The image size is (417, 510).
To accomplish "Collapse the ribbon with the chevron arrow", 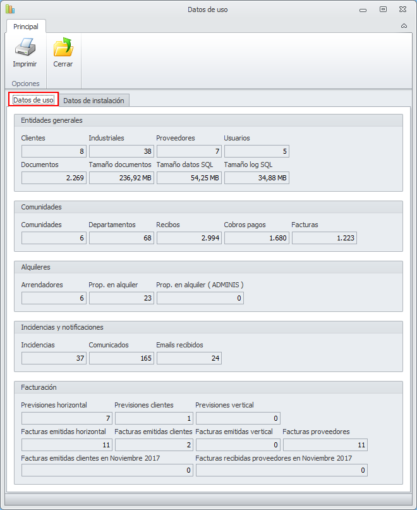I will point(404,26).
